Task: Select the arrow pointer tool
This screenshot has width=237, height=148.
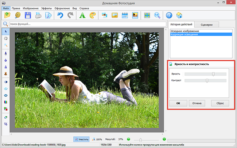Action: click(6, 32)
